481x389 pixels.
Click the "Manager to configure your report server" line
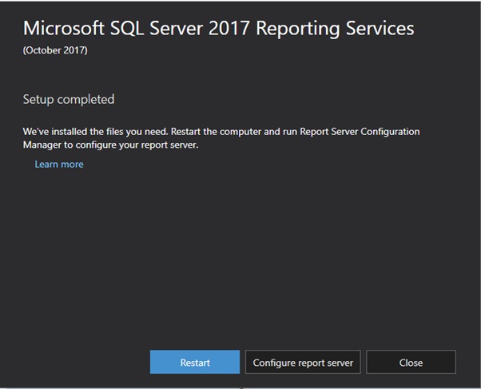point(111,145)
